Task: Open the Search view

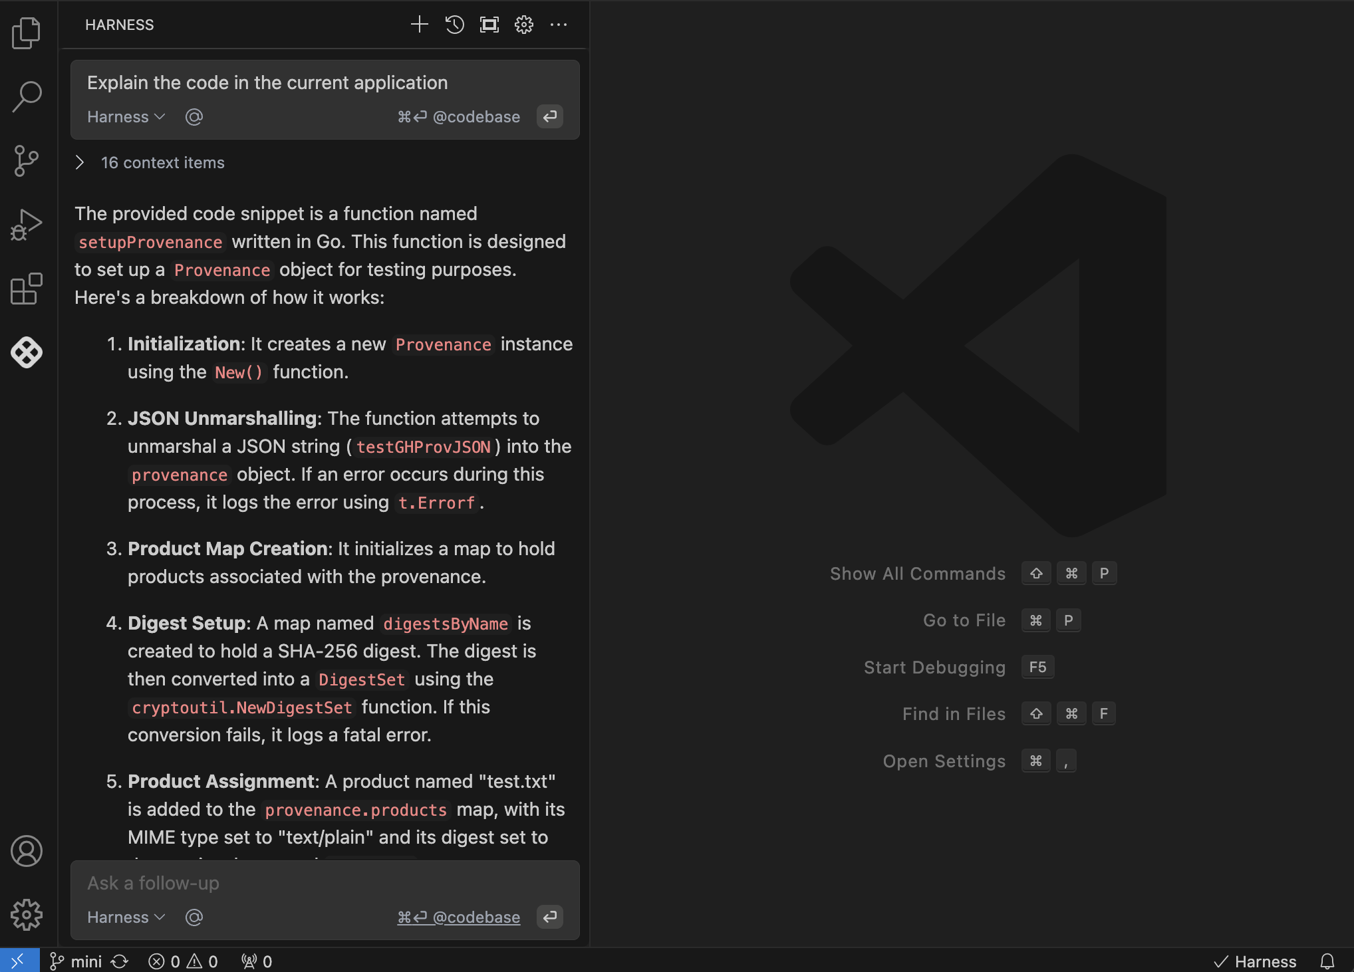Action: pos(27,95)
